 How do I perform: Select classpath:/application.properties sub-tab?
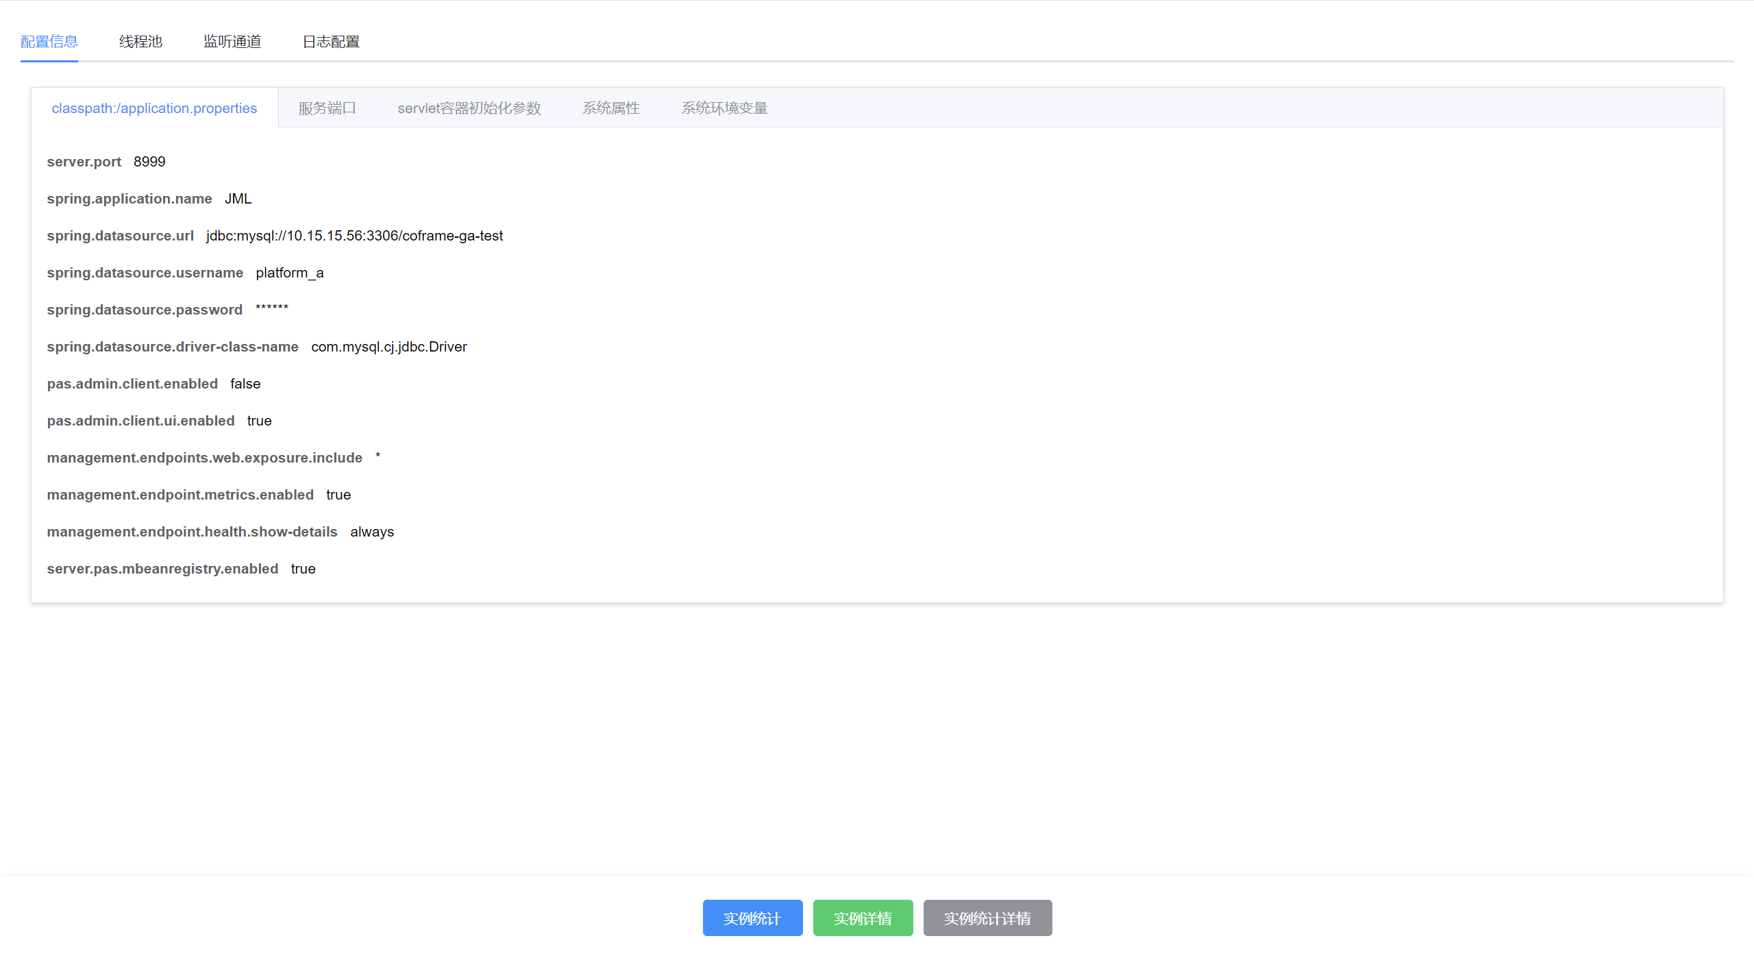click(154, 108)
